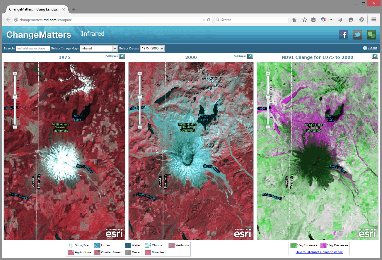Expand the Select Dates dropdown
This screenshot has height=260, width=382.
[162, 49]
